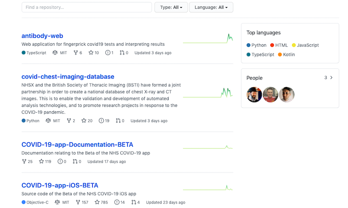The width and height of the screenshot is (348, 208).
Task: Click the Find a repository search field
Action: pyautogui.click(x=87, y=7)
